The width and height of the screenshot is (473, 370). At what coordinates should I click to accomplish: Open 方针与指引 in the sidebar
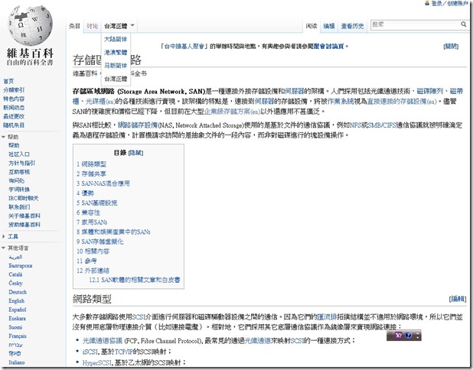pos(21,163)
